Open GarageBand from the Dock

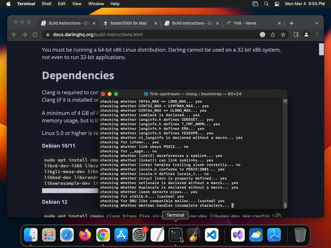[x=194, y=235]
